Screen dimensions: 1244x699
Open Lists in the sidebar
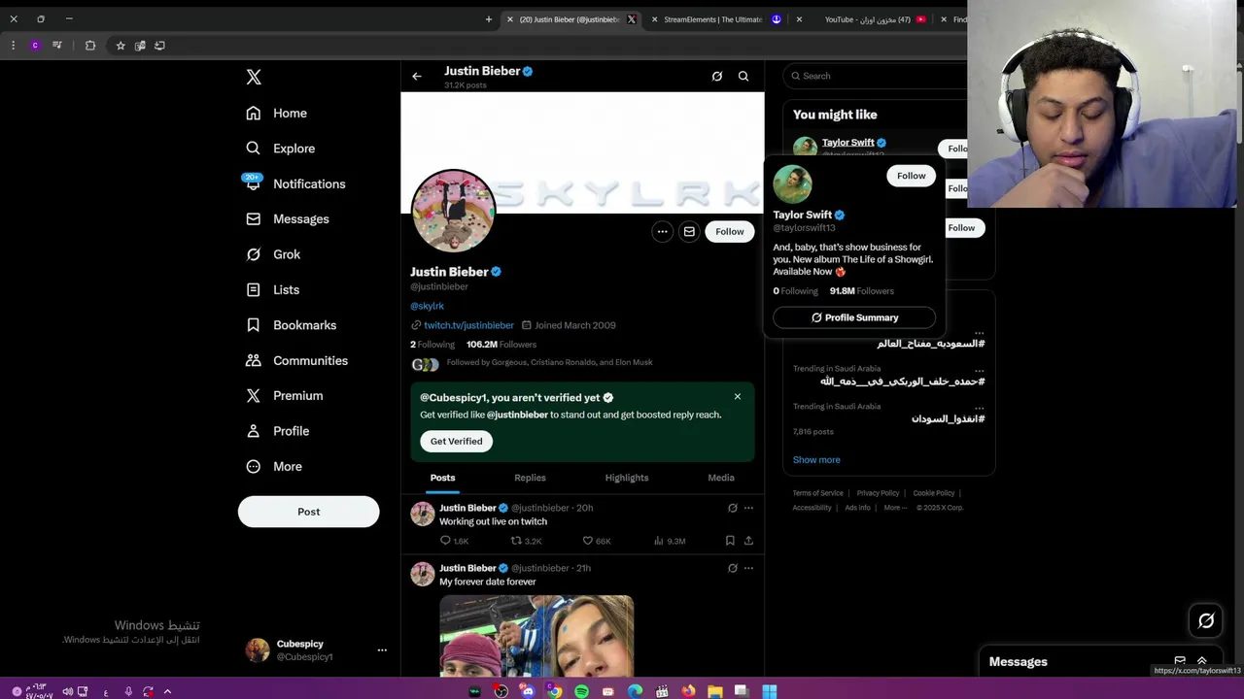pyautogui.click(x=273, y=289)
